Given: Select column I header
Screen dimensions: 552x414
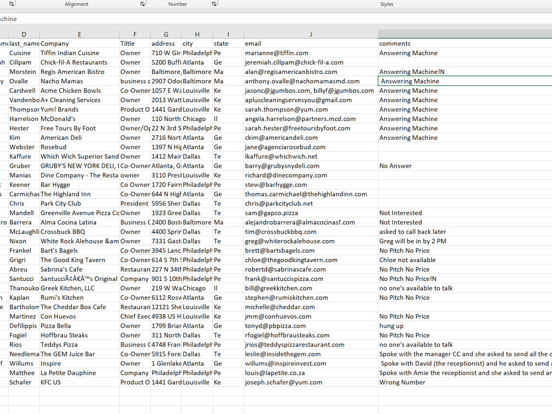Looking at the screenshot, I should (x=228, y=34).
